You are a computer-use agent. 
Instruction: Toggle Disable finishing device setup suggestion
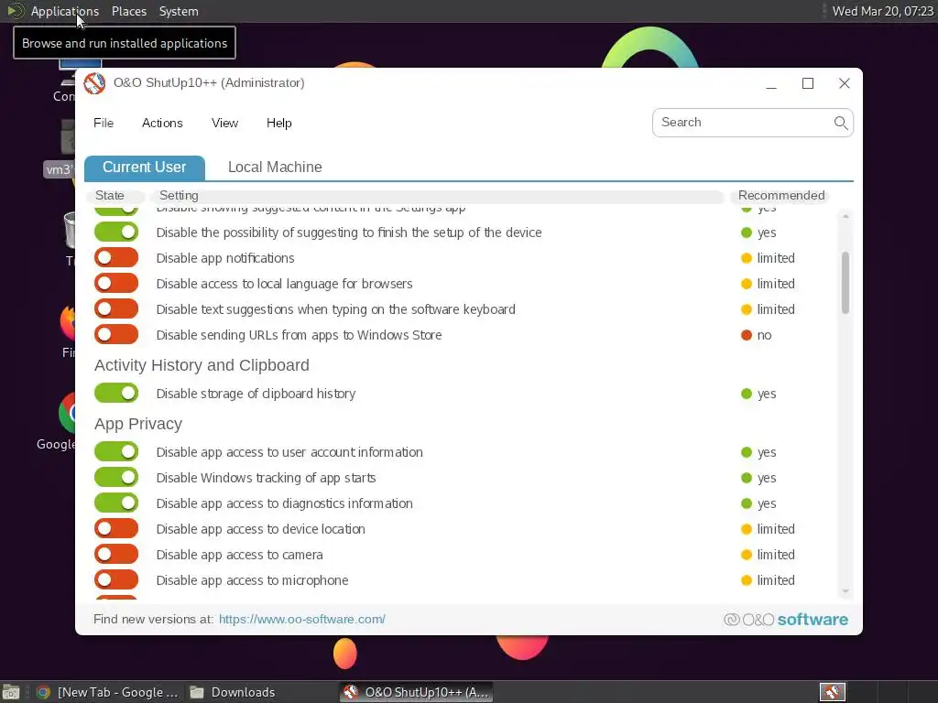[x=116, y=232]
